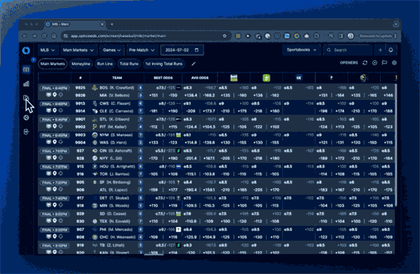Click the circle target icon next to refresh
This screenshot has height=274, width=420.
[375, 63]
